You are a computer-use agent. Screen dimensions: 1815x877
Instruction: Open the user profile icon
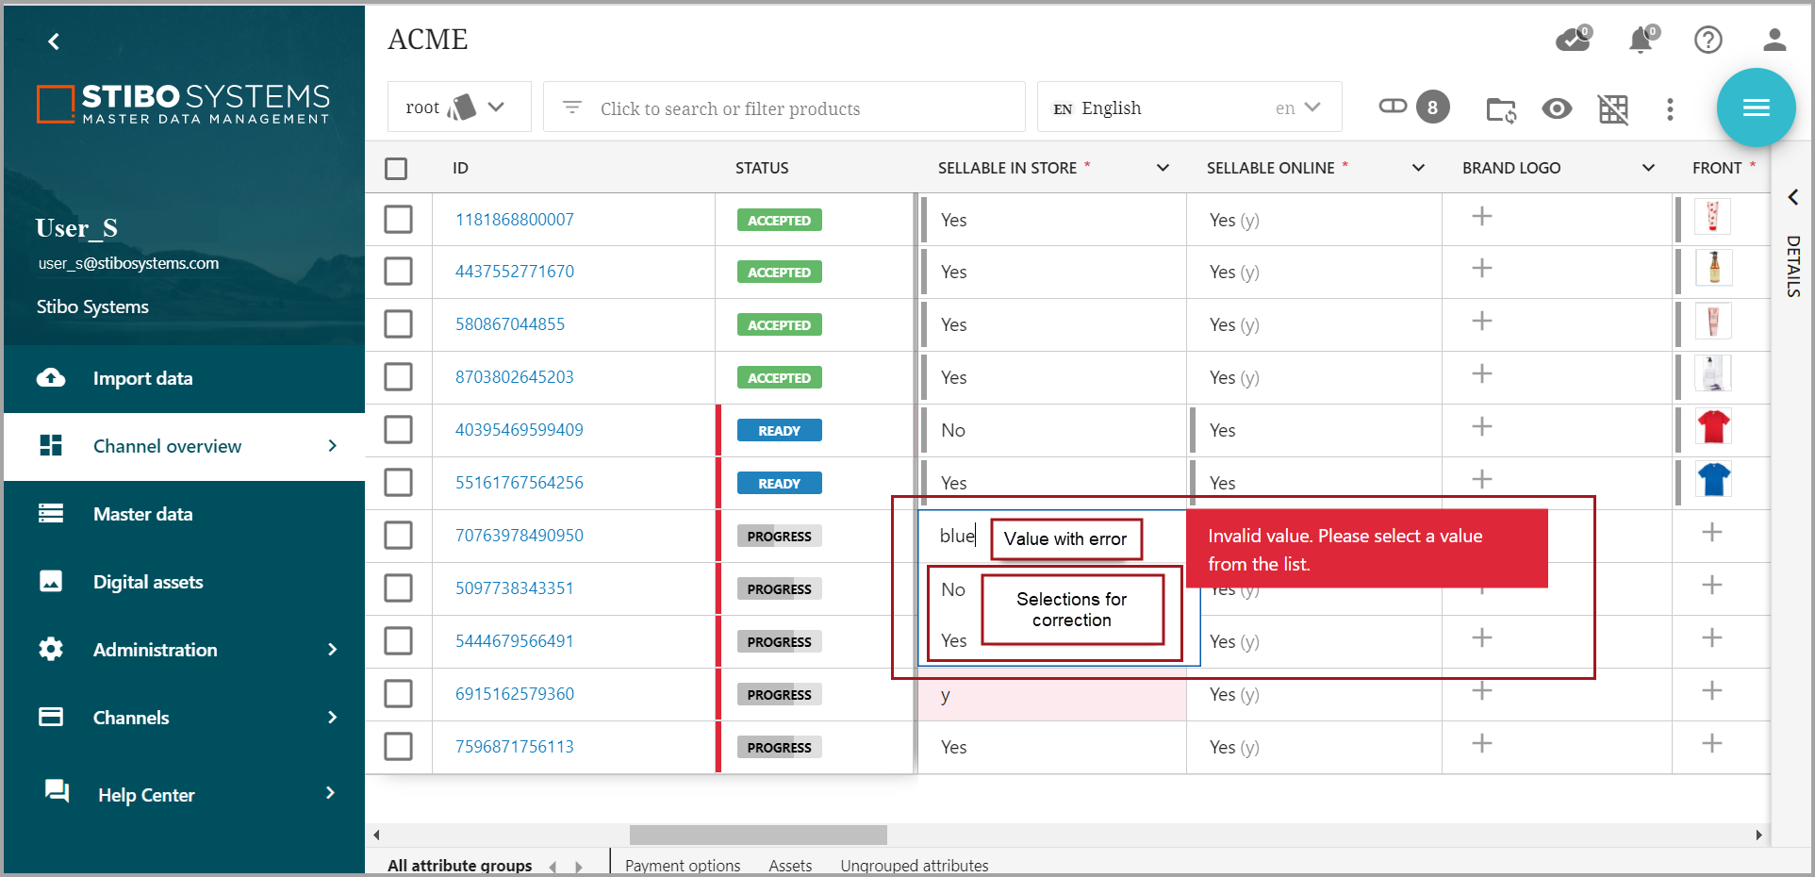1774,40
